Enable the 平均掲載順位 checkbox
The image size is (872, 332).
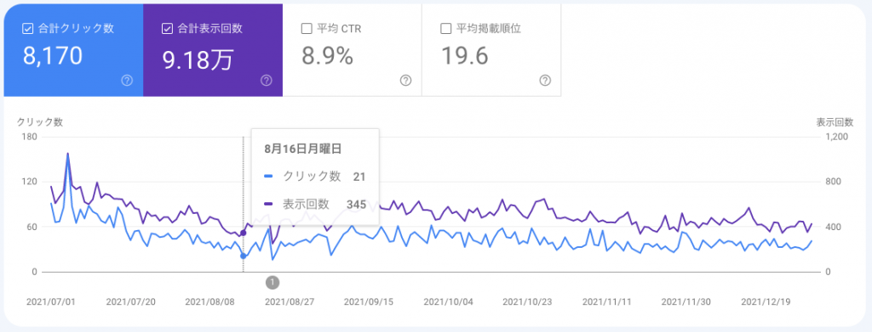(445, 29)
